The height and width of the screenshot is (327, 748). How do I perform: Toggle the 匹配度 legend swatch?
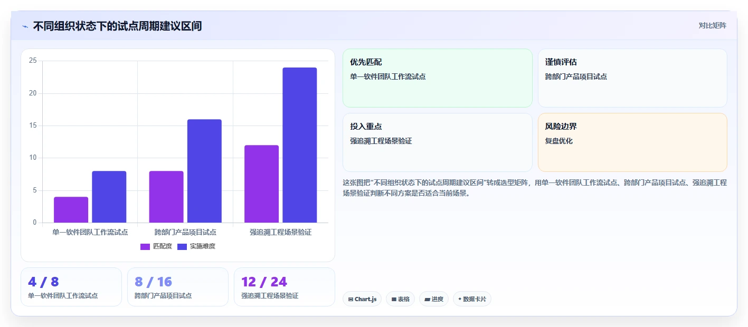click(145, 247)
